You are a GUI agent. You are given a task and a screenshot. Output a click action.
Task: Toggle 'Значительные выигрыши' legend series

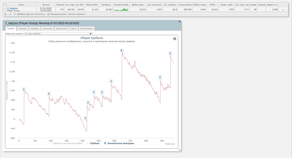coord(119,143)
